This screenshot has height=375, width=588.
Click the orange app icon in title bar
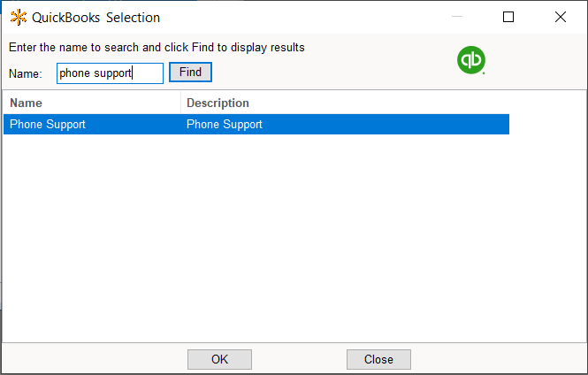point(18,17)
